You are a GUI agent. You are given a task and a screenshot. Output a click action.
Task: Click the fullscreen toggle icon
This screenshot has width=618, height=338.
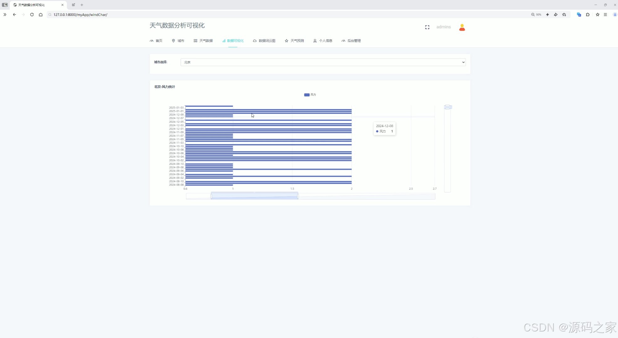click(427, 27)
